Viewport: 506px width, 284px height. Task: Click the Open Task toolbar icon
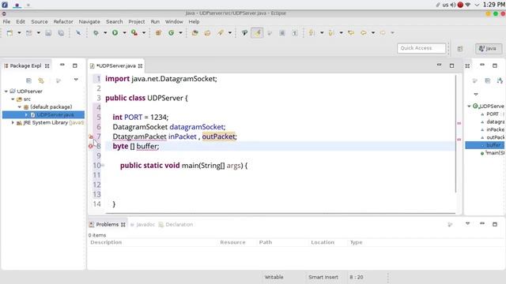(207, 33)
